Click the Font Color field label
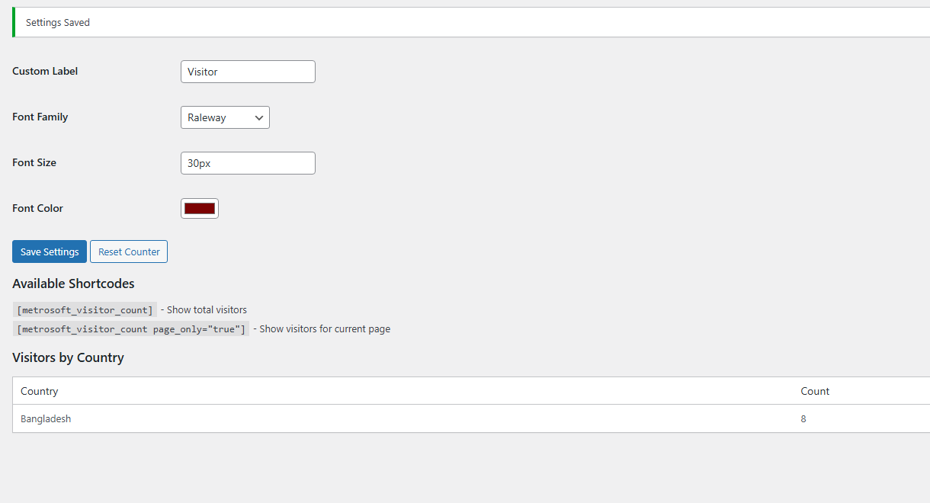Screen dimensions: 930x503 point(37,208)
